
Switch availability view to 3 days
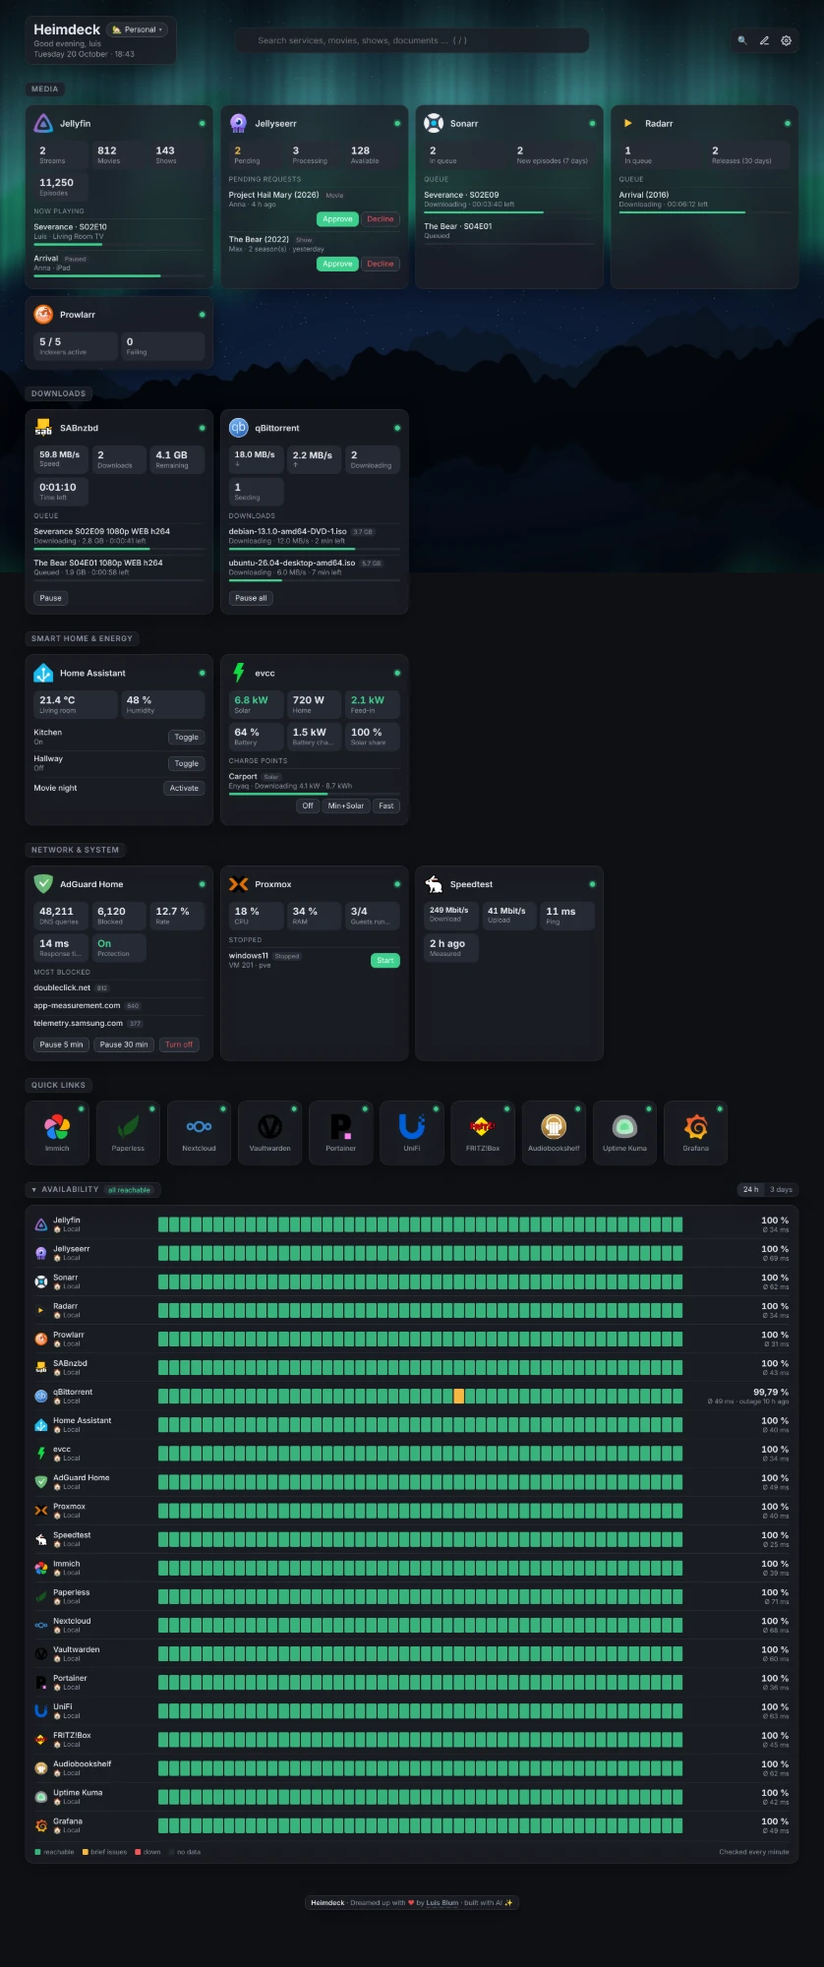coord(781,1189)
